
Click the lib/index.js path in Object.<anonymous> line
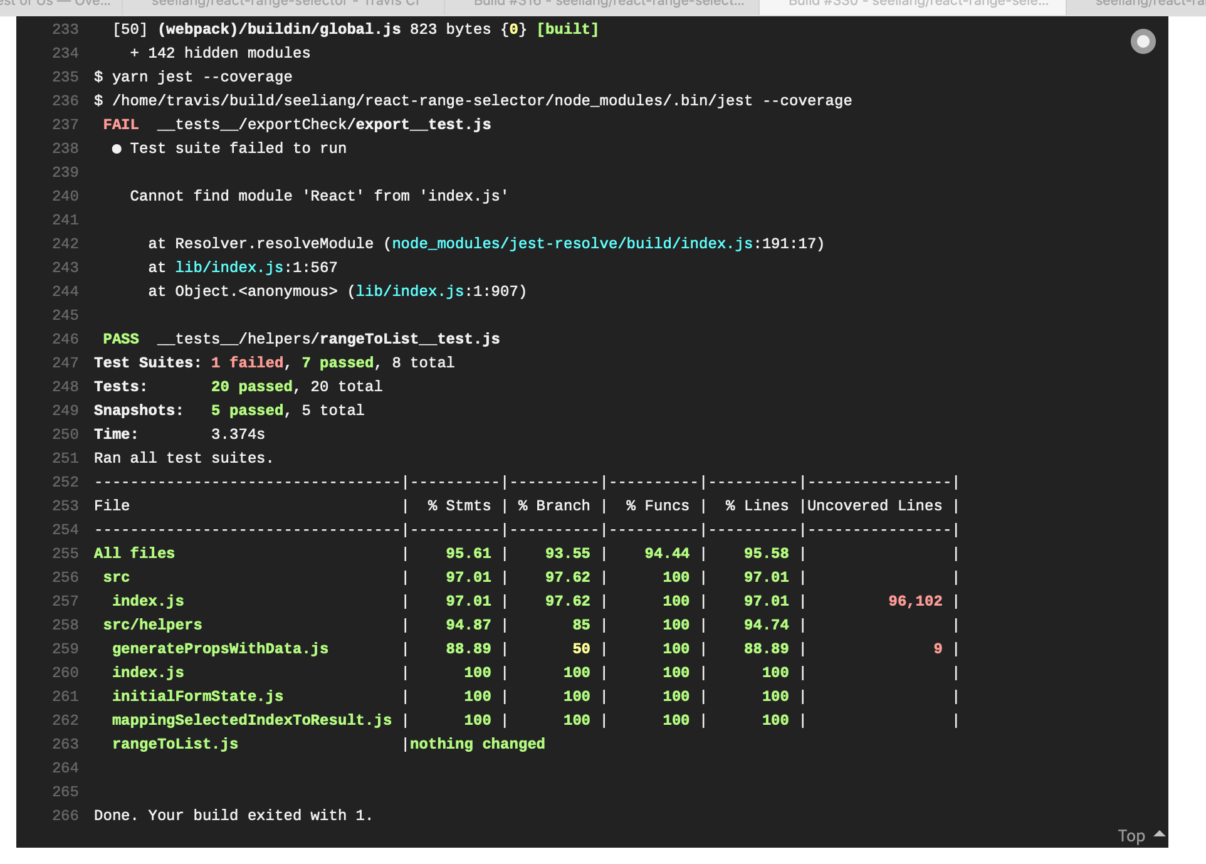point(410,292)
